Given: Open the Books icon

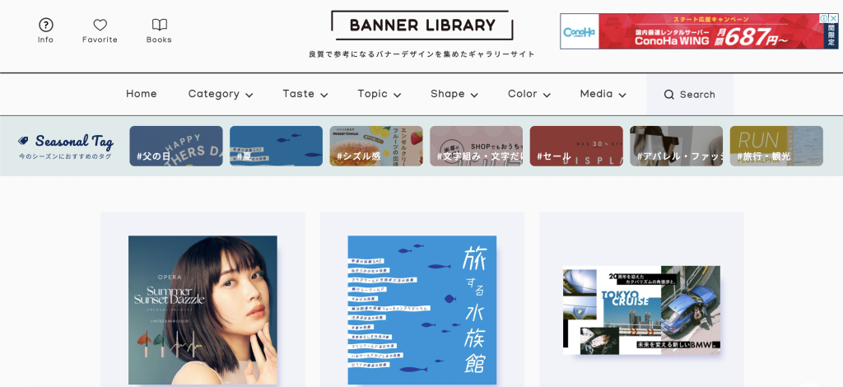Looking at the screenshot, I should pyautogui.click(x=159, y=26).
